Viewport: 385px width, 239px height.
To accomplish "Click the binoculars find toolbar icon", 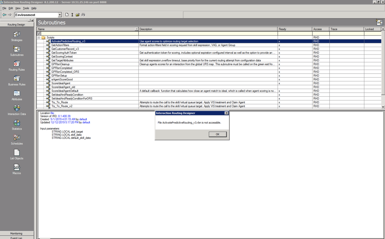I will click(x=83, y=15).
